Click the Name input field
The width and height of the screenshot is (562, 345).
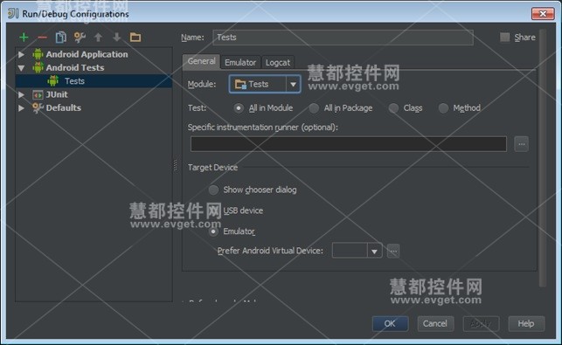[x=343, y=38]
